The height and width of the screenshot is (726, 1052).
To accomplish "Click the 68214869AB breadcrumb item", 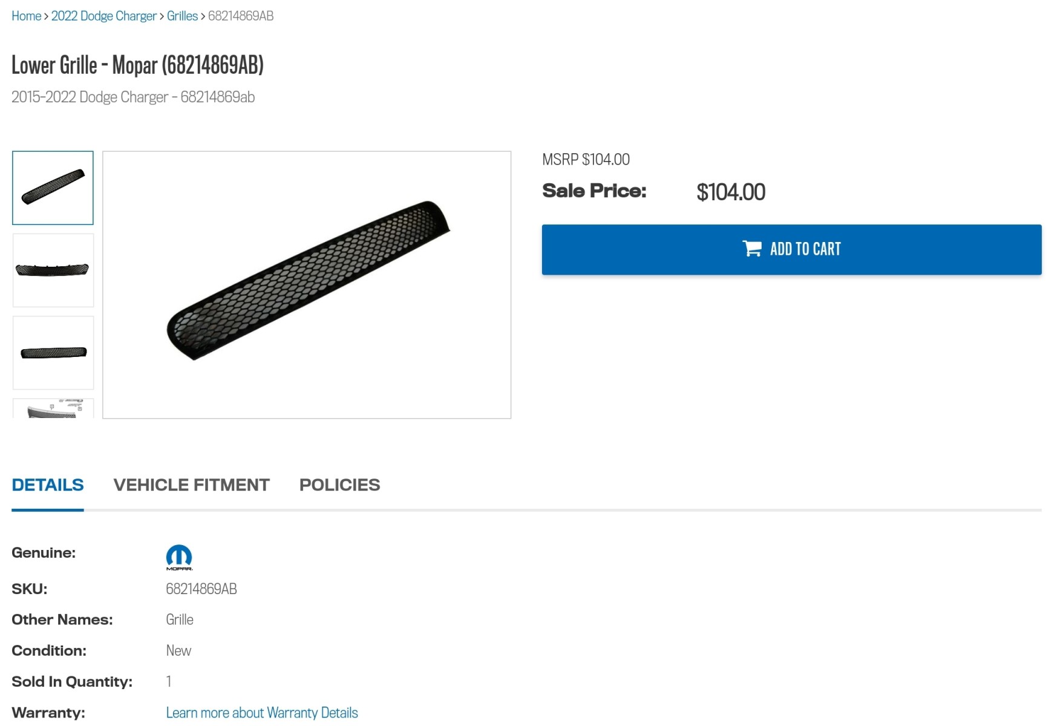I will tap(241, 16).
